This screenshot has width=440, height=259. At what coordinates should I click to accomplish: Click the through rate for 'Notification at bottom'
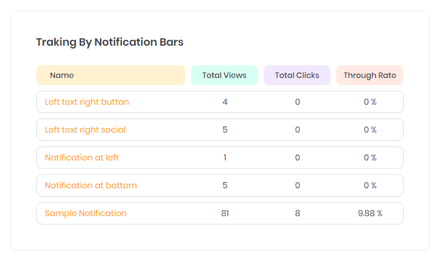(370, 185)
